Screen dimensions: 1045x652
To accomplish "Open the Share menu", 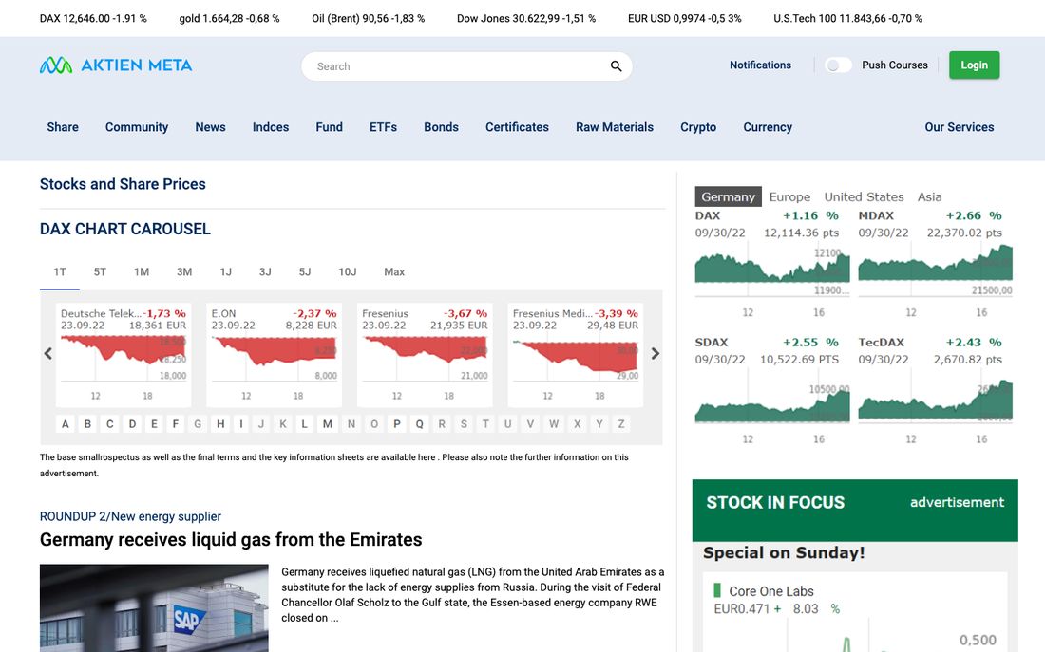I will (63, 127).
